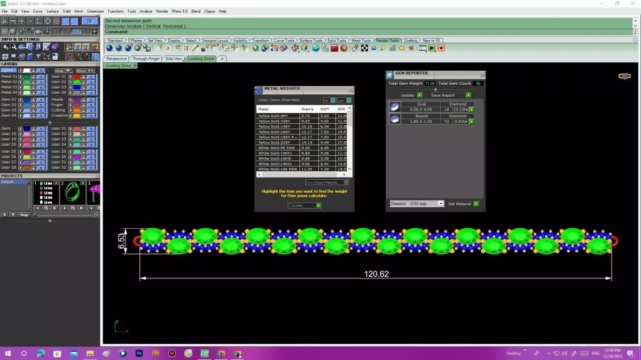Click the green arrow beside Update
The image size is (641, 360).
point(420,95)
